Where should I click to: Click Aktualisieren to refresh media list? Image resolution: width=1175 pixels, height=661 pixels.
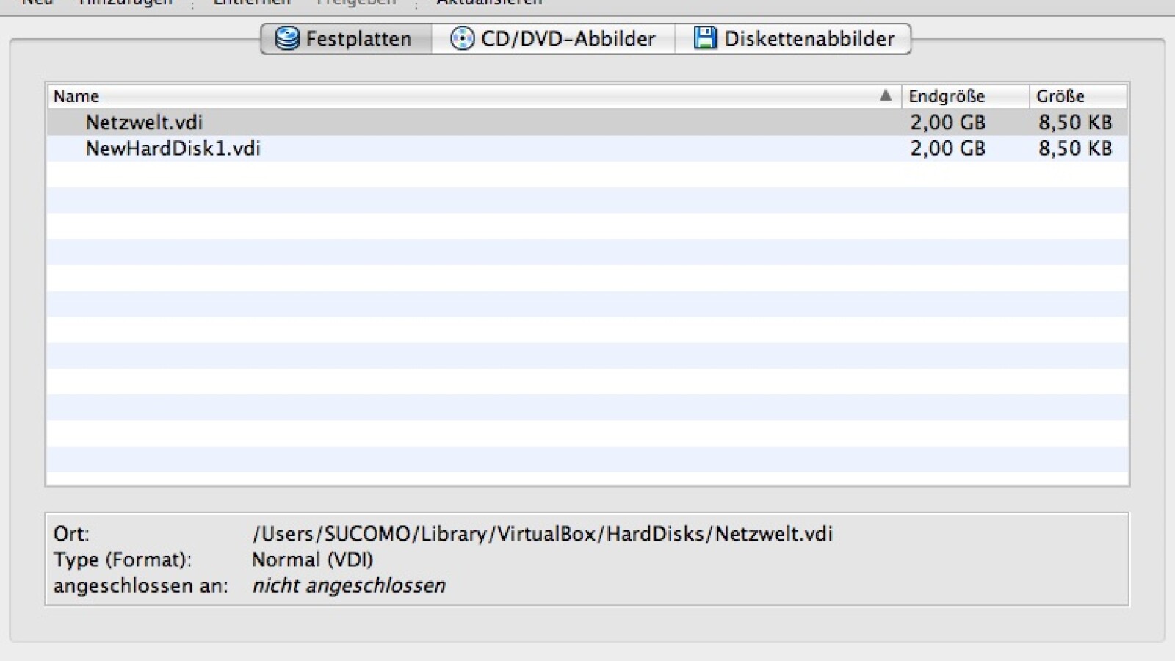point(488,4)
